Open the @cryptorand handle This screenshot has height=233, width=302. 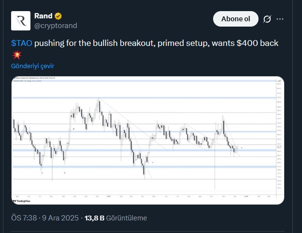(56, 25)
